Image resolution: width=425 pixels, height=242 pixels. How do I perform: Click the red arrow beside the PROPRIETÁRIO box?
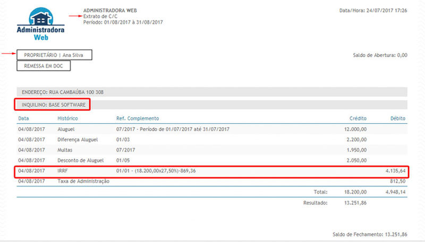click(x=8, y=54)
